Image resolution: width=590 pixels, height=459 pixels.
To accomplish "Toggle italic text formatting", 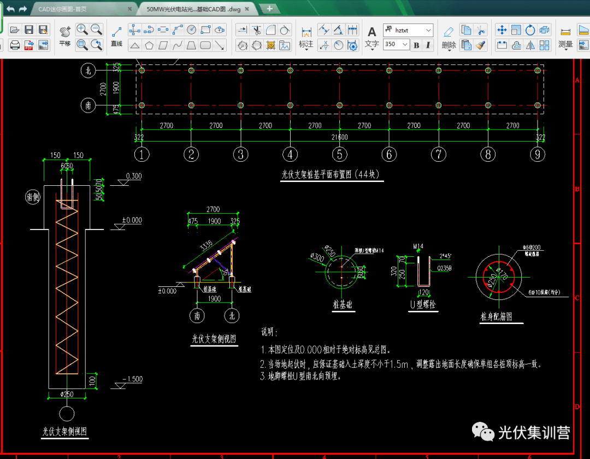I will click(428, 45).
